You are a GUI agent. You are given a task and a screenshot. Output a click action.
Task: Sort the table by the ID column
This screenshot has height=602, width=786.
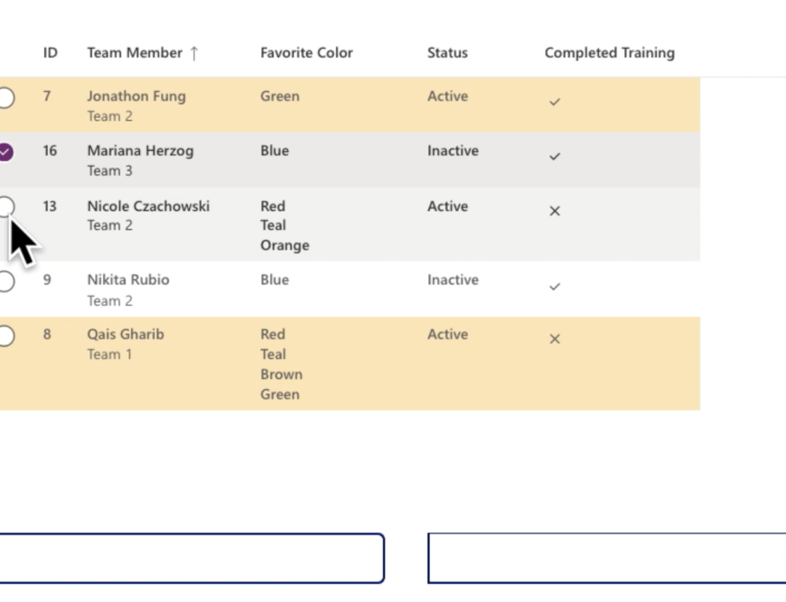[x=50, y=53]
